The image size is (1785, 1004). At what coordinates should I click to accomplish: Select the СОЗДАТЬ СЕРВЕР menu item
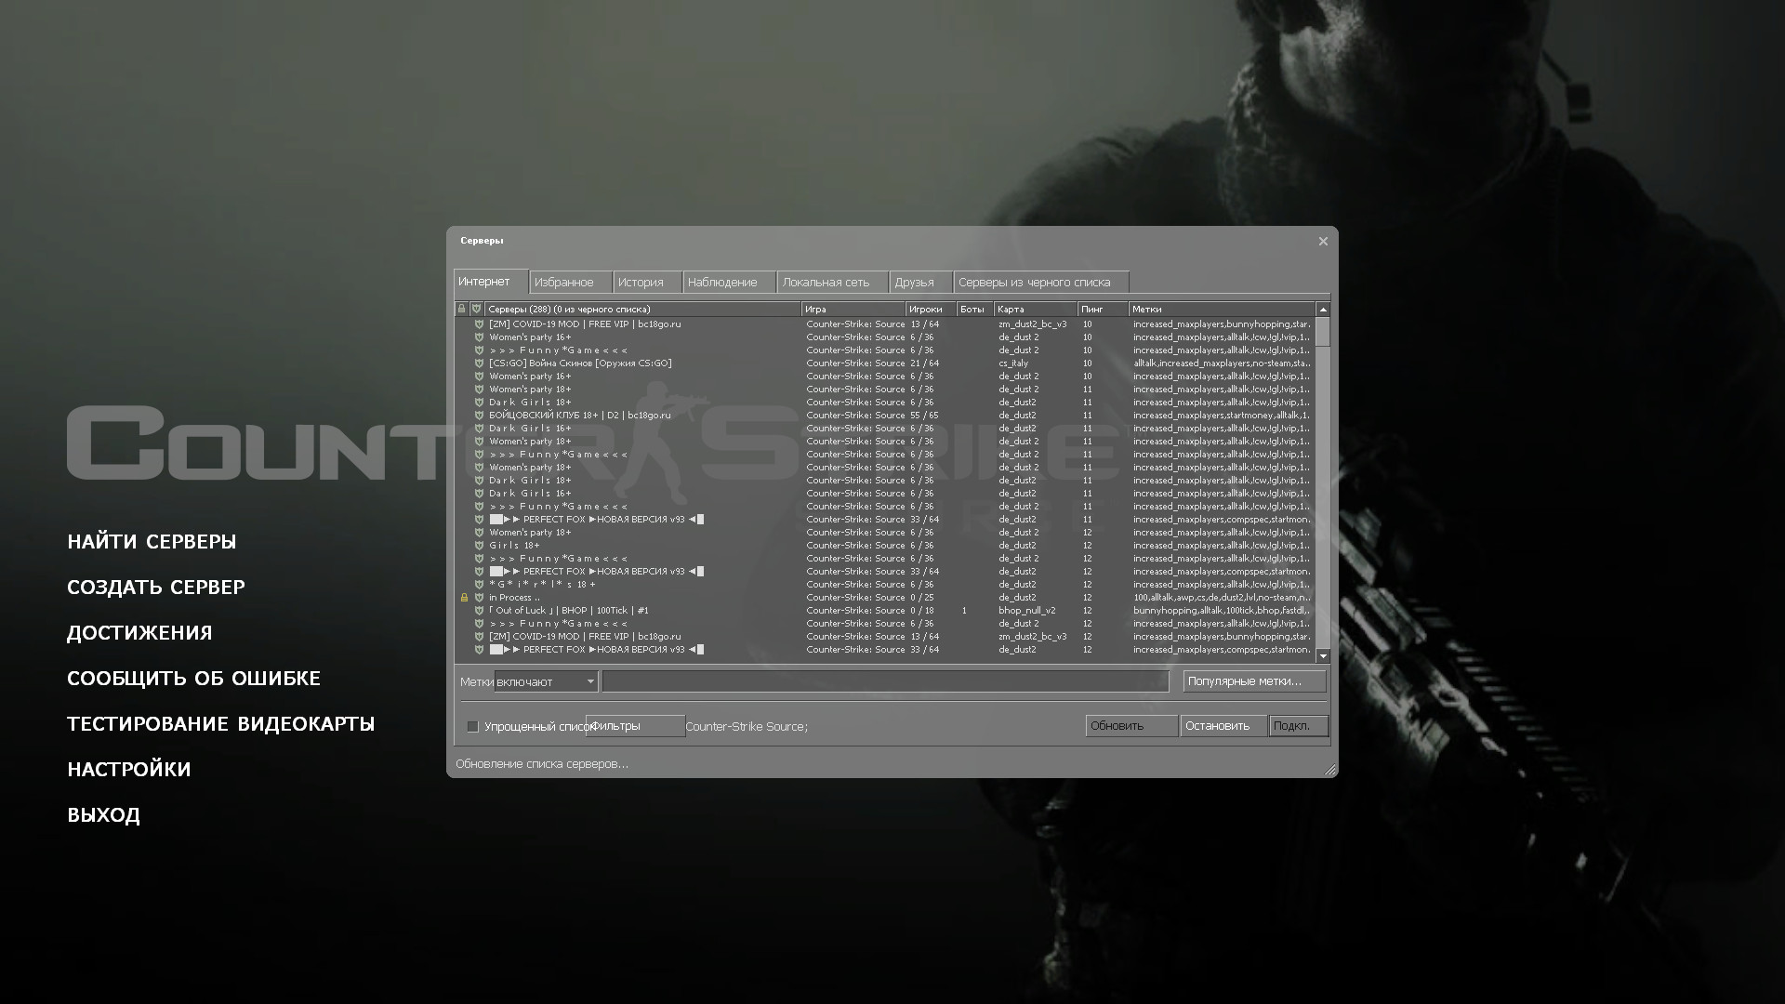click(x=156, y=588)
